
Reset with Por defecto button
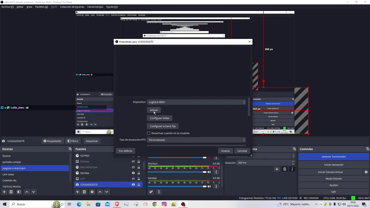125,151
